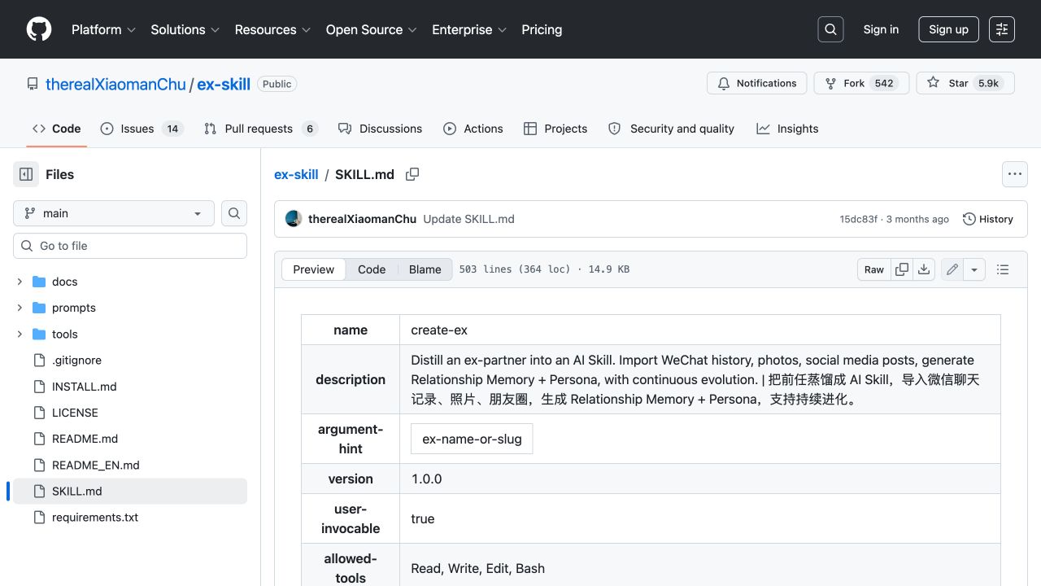1041x586 pixels.
Task: Open the Pull requests tab
Action: pos(260,129)
